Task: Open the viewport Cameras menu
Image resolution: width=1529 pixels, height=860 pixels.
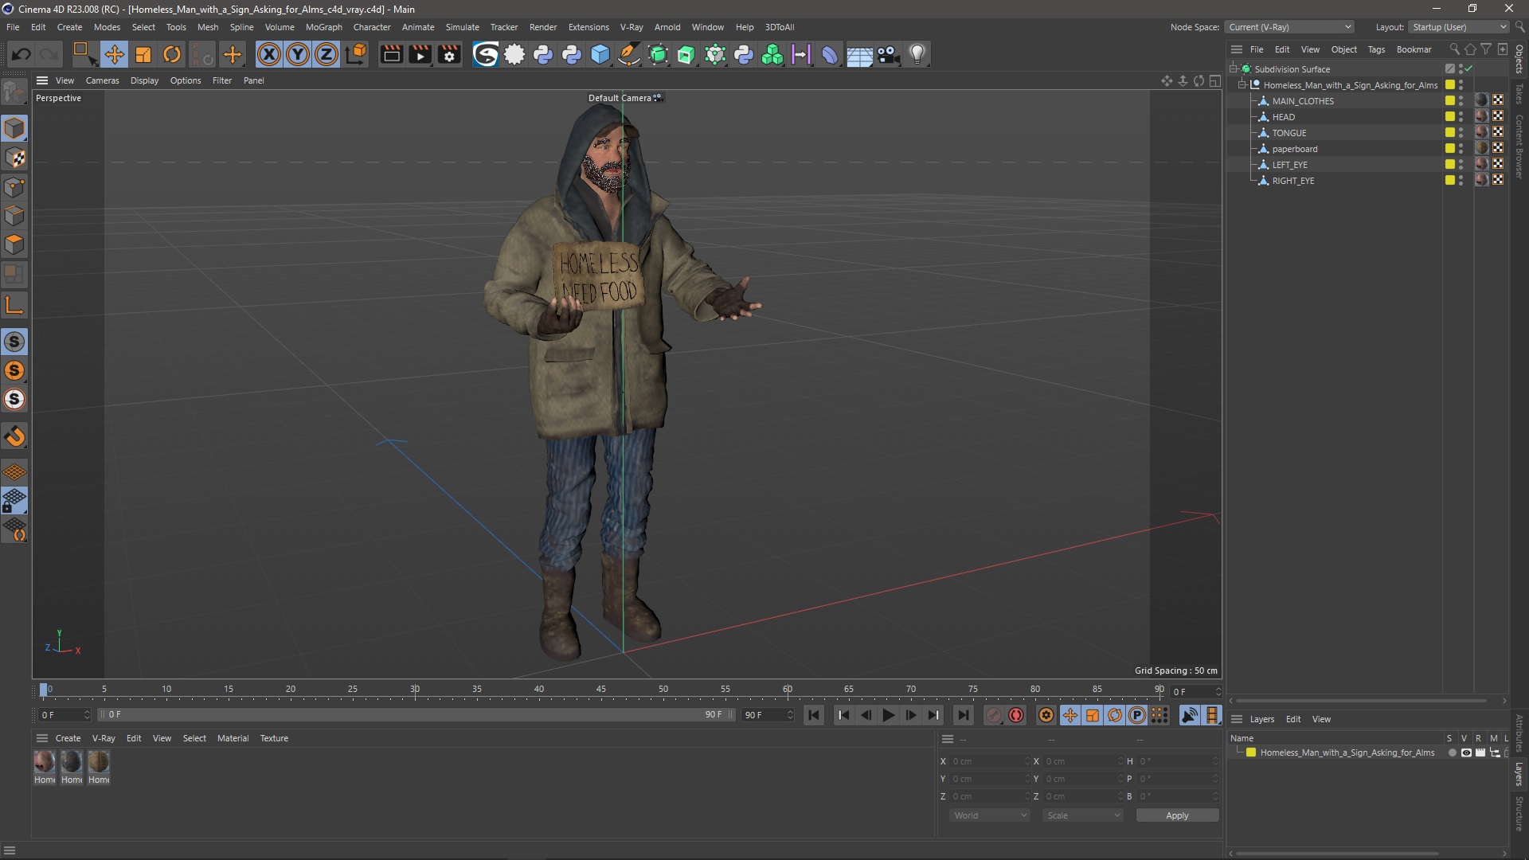Action: pos(102,80)
